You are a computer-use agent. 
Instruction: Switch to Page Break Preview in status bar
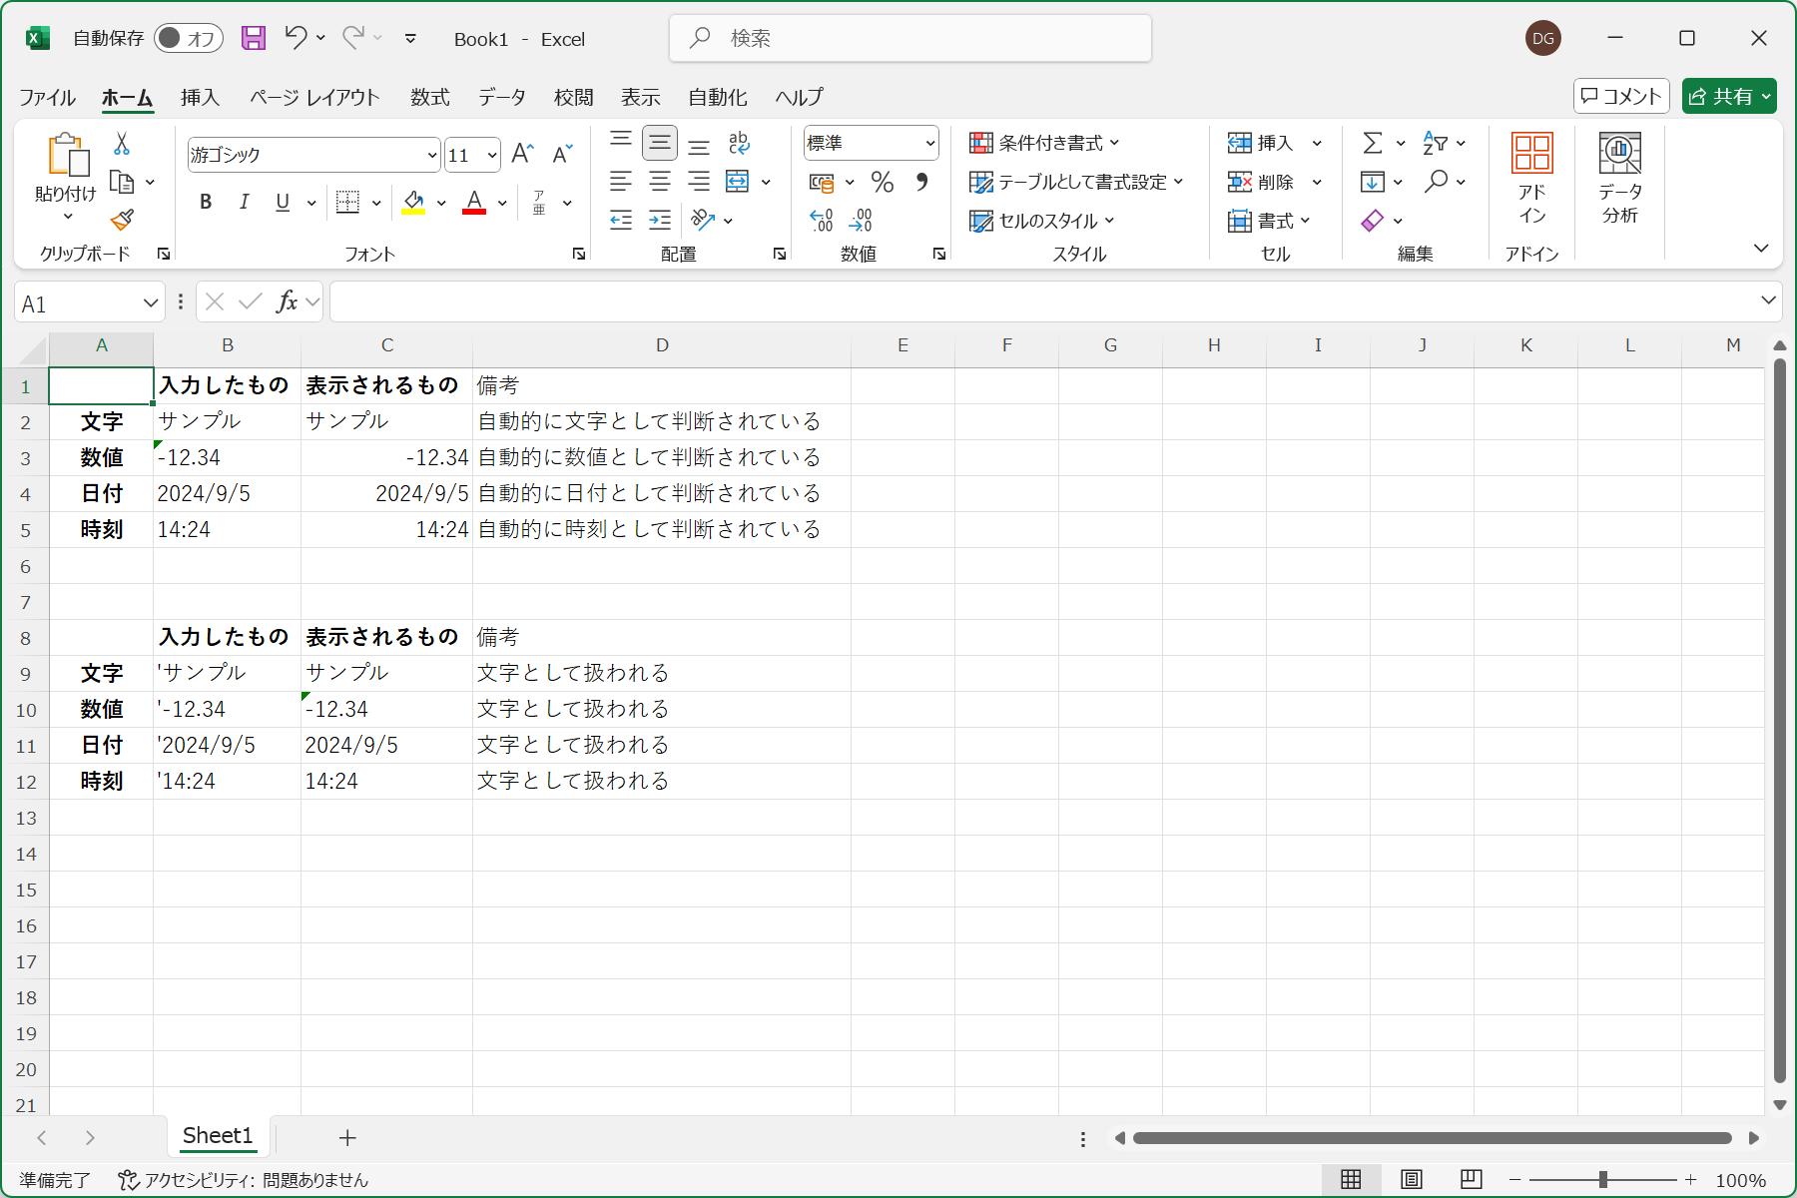(1471, 1180)
